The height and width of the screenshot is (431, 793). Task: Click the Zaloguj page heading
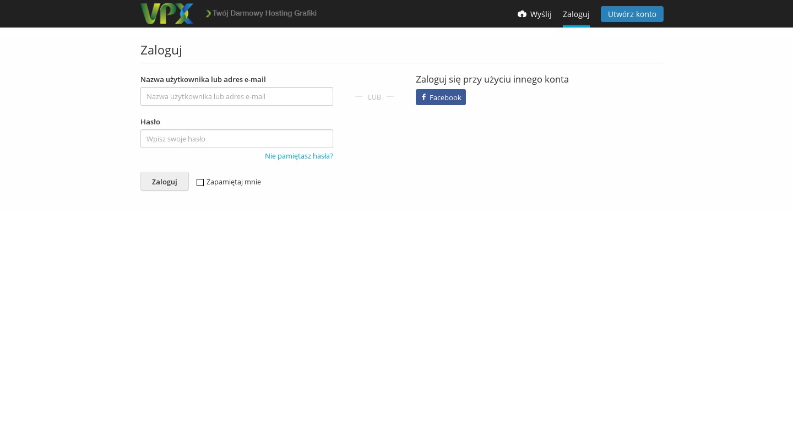[161, 50]
